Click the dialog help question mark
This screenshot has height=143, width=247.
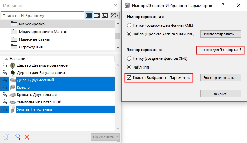point(223,6)
